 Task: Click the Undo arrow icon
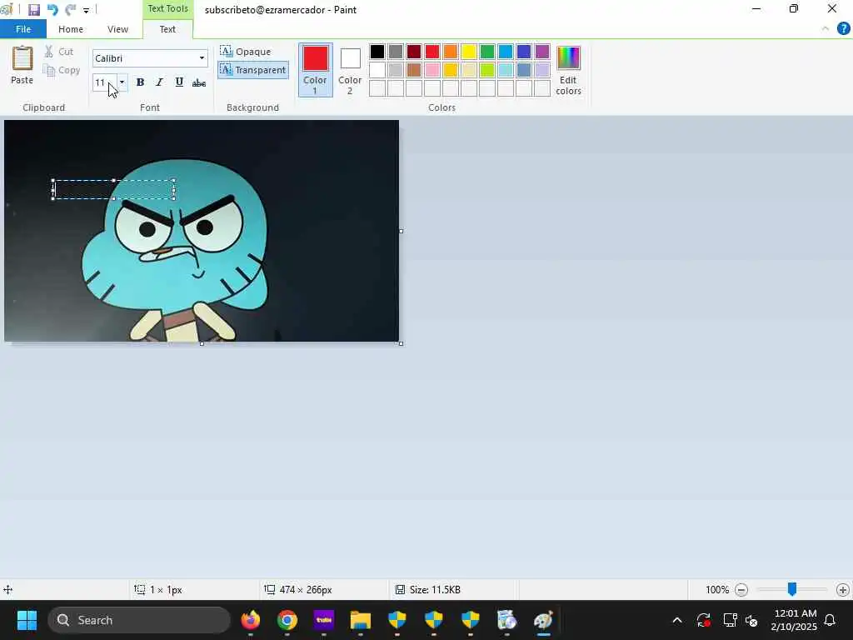(x=52, y=10)
